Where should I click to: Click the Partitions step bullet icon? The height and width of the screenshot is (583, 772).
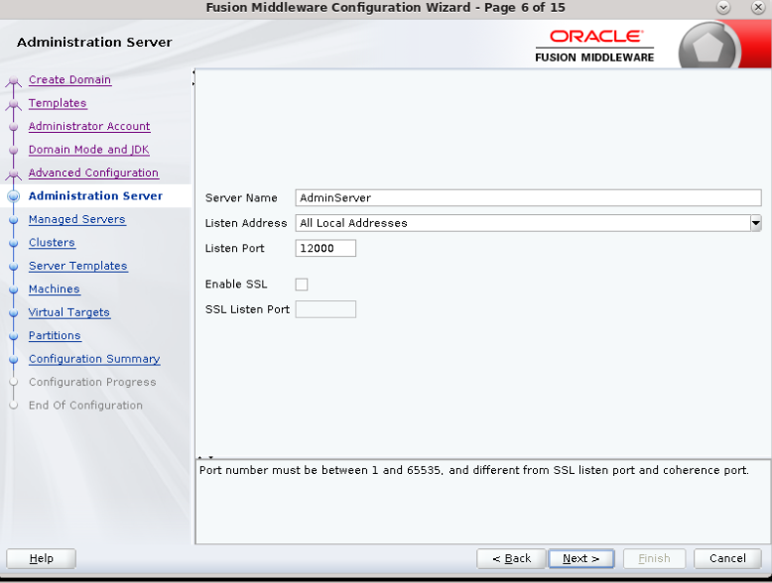(13, 336)
